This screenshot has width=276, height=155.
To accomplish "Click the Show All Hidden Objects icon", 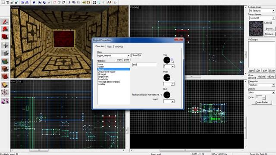I will click(63, 2).
